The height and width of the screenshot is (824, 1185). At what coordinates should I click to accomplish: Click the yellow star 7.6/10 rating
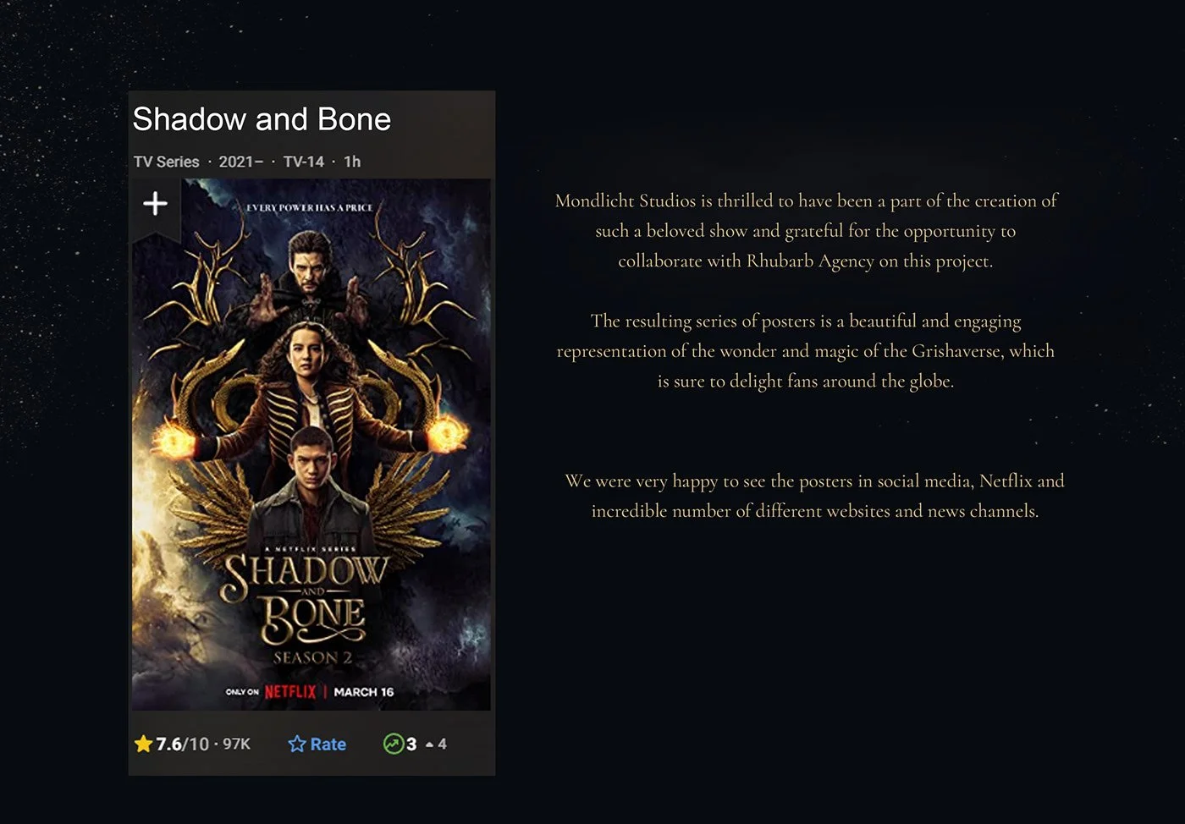point(172,744)
